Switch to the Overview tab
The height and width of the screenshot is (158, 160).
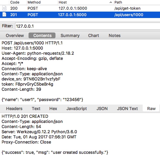[x=15, y=35]
